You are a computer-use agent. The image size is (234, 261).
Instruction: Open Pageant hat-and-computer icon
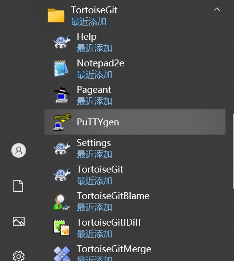(x=61, y=95)
